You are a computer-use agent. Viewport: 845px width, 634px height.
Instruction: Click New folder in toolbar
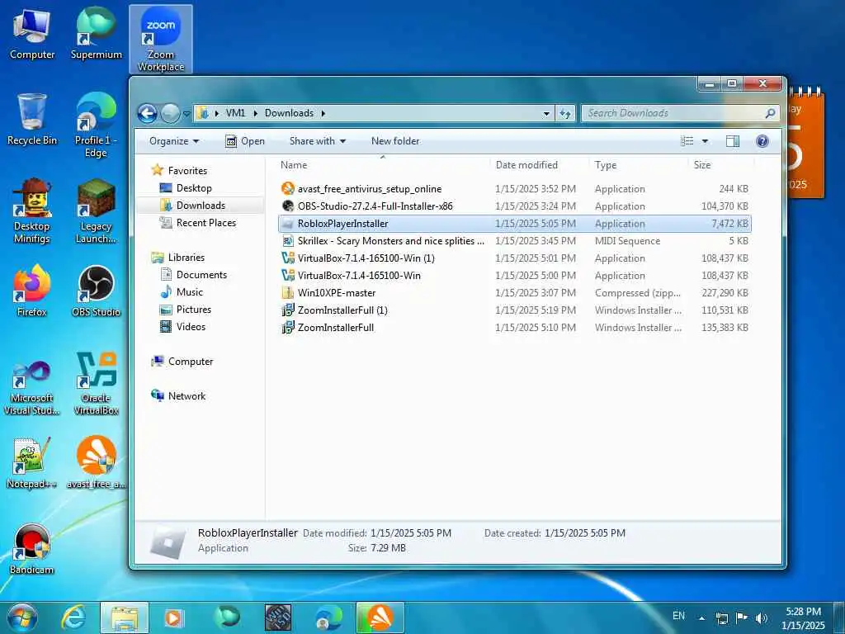click(x=395, y=141)
